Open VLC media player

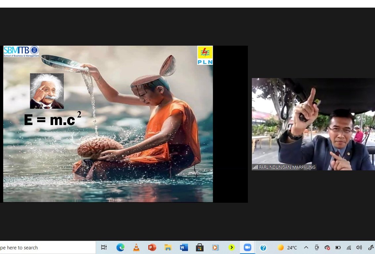[x=136, y=247]
